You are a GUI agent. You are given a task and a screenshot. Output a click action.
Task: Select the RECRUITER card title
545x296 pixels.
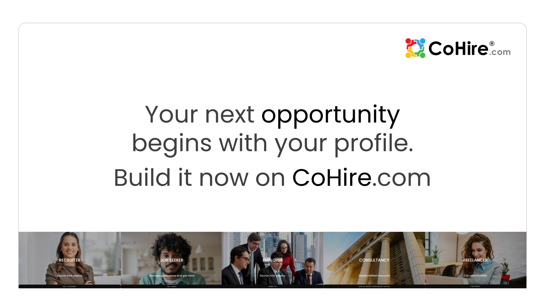69,260
